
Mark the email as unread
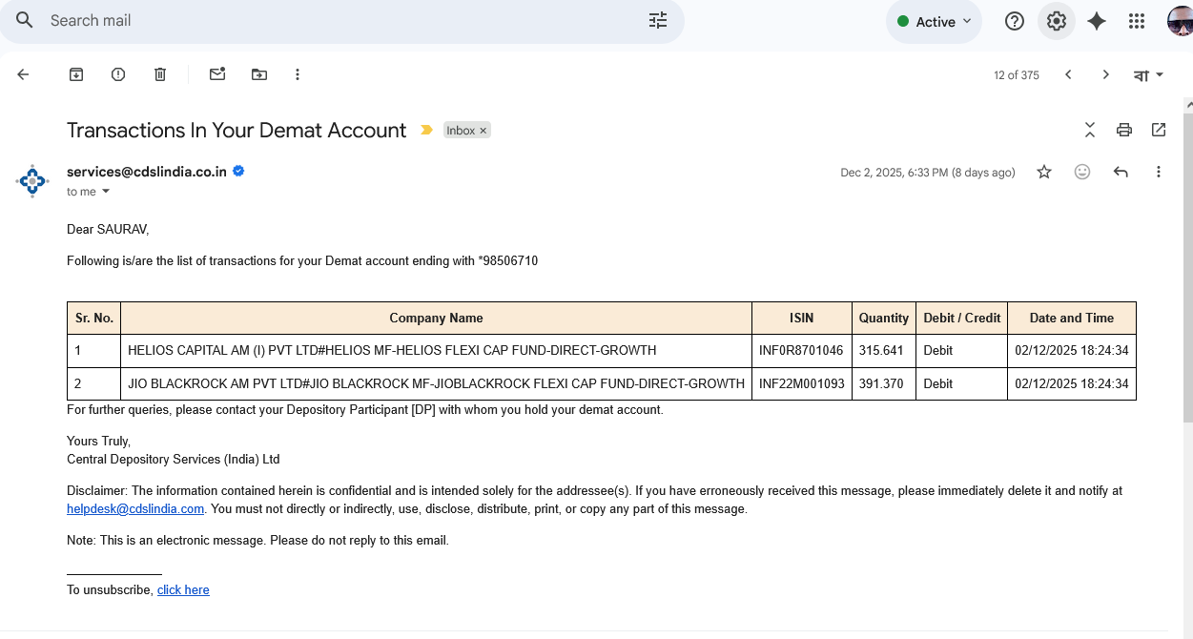217,74
